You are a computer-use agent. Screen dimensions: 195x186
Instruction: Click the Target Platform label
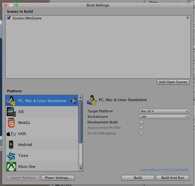coord(100,111)
